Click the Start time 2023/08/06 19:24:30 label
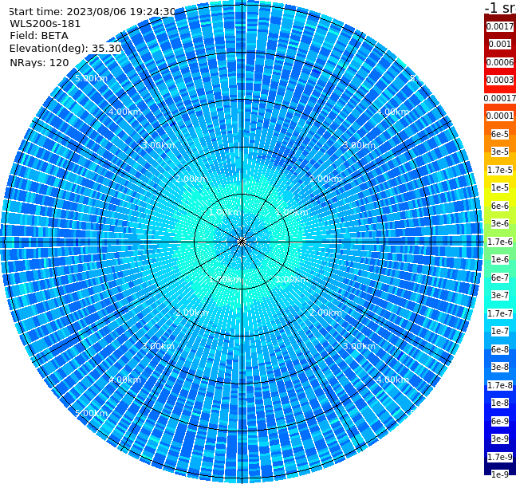This screenshot has height=484, width=516. click(x=92, y=12)
